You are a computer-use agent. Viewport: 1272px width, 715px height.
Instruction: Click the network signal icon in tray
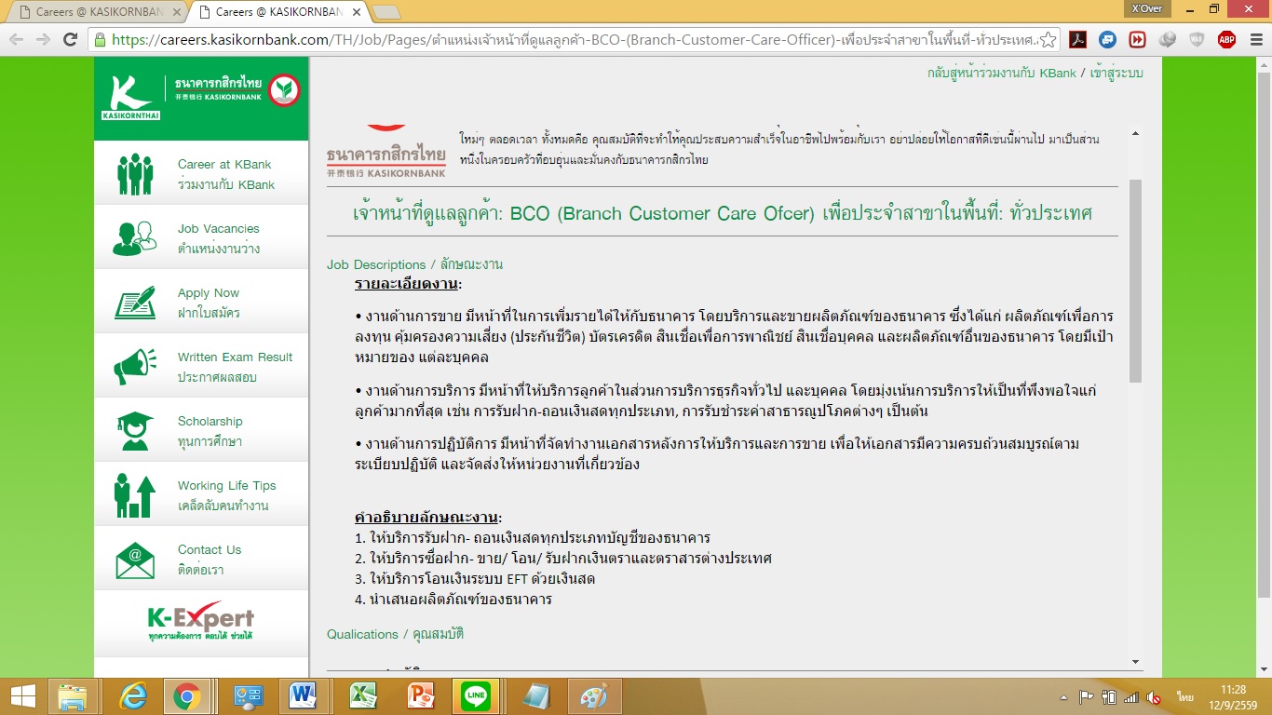click(1131, 697)
